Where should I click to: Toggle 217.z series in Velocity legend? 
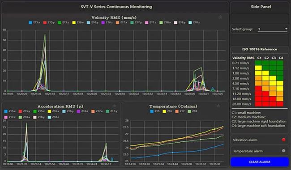[x=151, y=22]
